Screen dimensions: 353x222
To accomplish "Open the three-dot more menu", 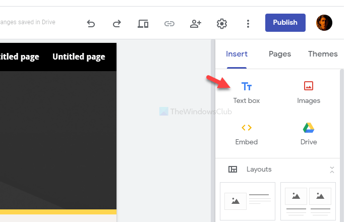I will [x=248, y=23].
